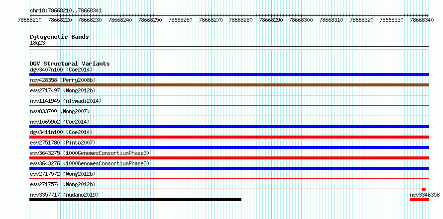Viewport: 443px width, 219px height.
Task: Select the blue dgv3407n100 variant bar
Action: tap(229, 74)
